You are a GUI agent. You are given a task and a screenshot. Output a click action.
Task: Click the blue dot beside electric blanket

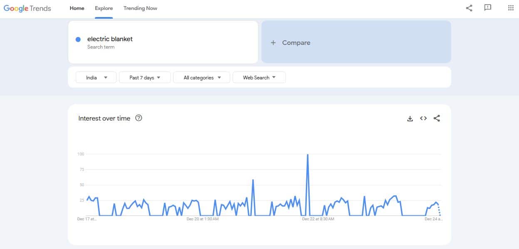click(78, 39)
